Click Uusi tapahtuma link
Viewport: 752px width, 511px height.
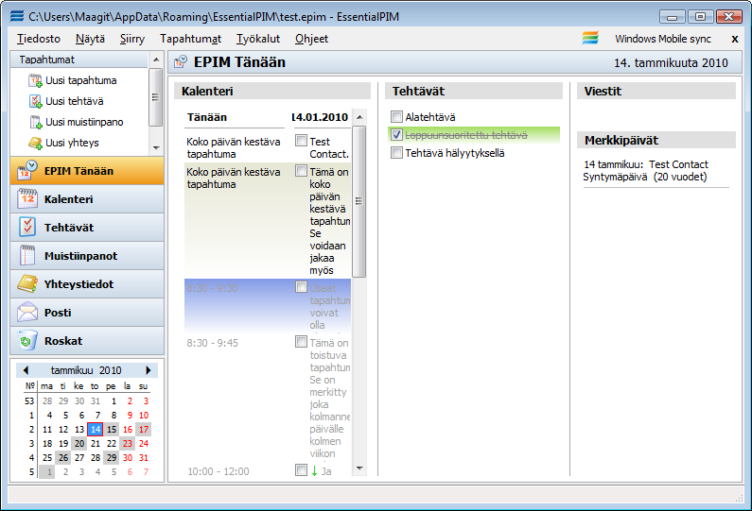coord(81,80)
